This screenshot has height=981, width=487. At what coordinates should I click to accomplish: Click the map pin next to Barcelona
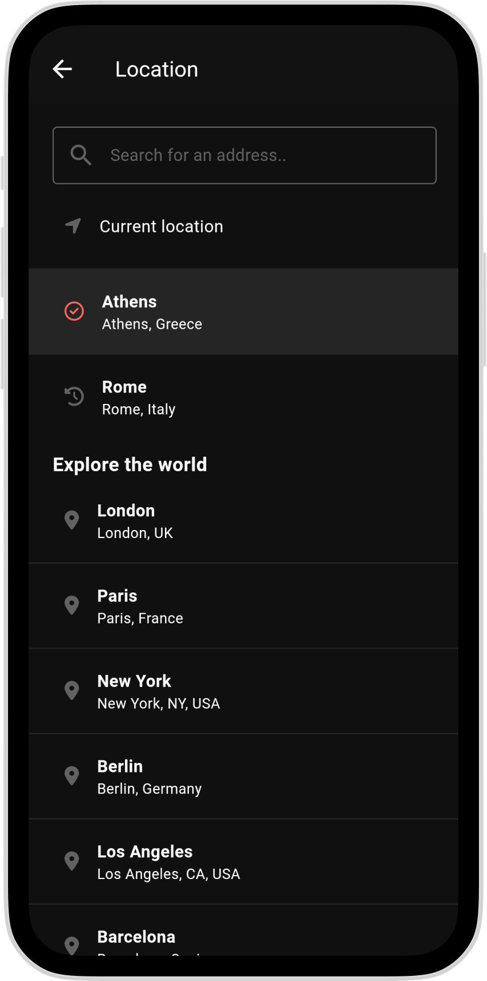72,944
